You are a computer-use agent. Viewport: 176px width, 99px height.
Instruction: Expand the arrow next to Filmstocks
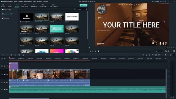(1, 18)
